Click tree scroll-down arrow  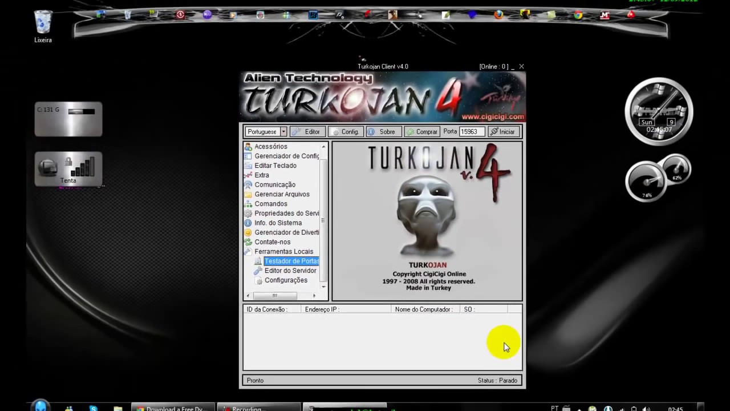[323, 287]
